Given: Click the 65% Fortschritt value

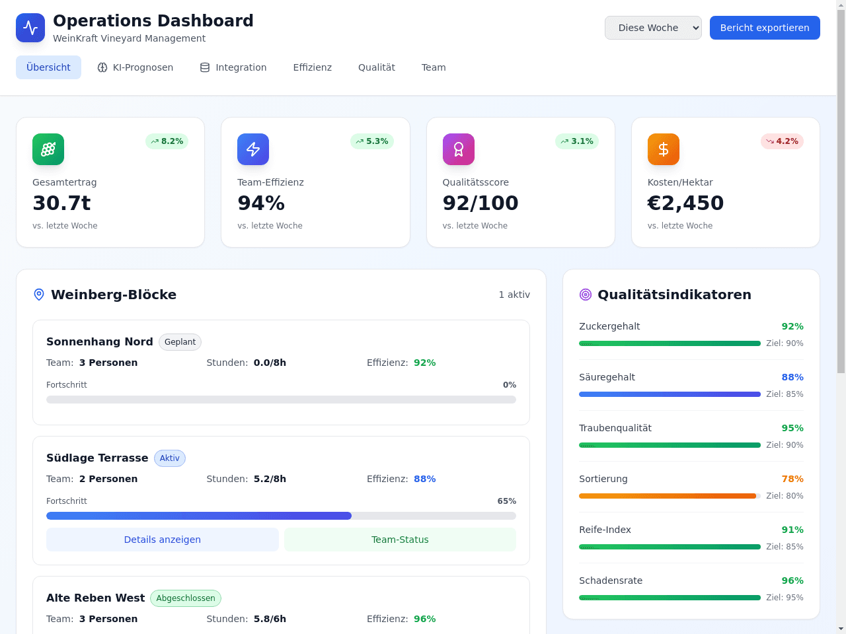Looking at the screenshot, I should click(507, 501).
